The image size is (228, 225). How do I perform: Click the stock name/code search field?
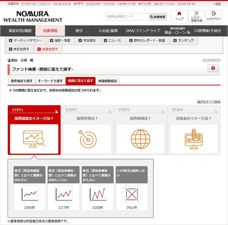(x=127, y=17)
